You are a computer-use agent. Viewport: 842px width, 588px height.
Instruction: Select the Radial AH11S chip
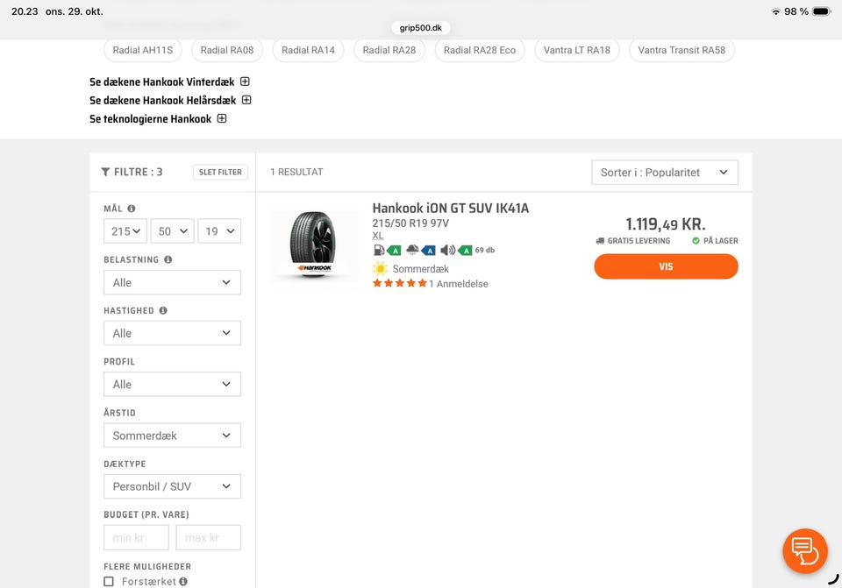[143, 50]
